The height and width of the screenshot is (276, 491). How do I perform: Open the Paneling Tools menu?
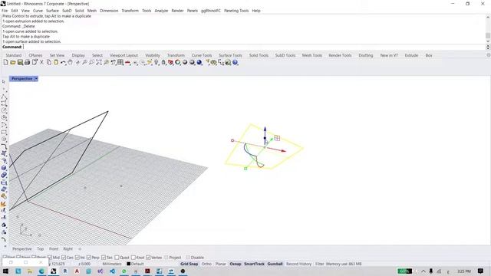pyautogui.click(x=236, y=11)
